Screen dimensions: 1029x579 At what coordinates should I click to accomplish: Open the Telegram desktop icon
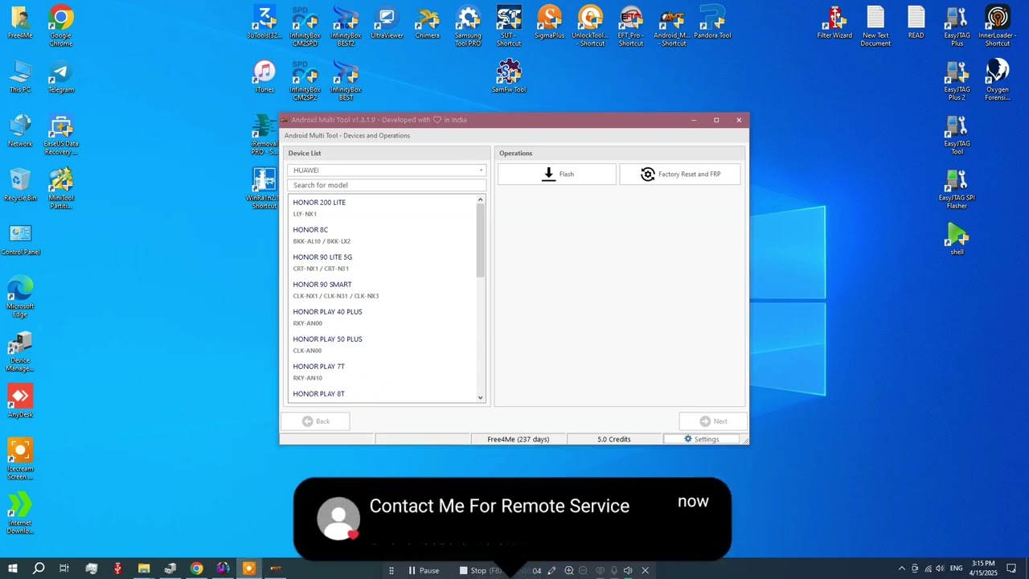point(61,78)
